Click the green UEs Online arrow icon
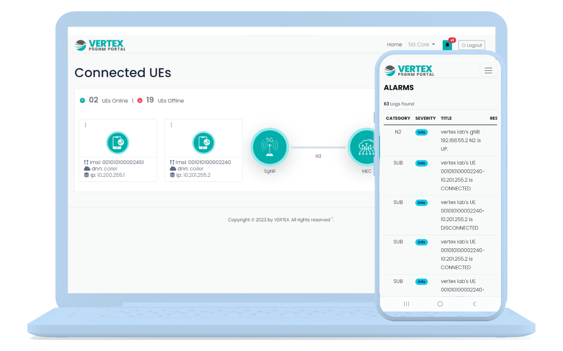Viewport: 563px width, 351px height. point(82,100)
